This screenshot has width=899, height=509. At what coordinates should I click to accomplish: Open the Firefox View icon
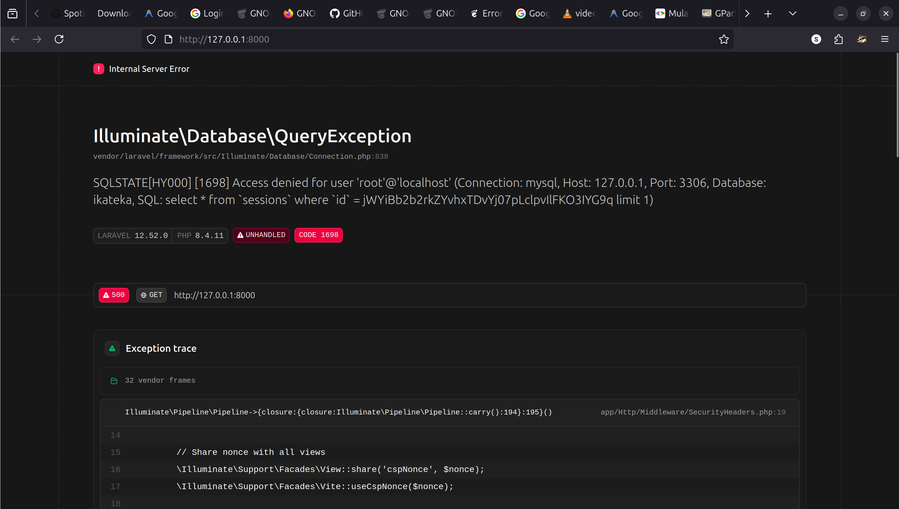(13, 14)
